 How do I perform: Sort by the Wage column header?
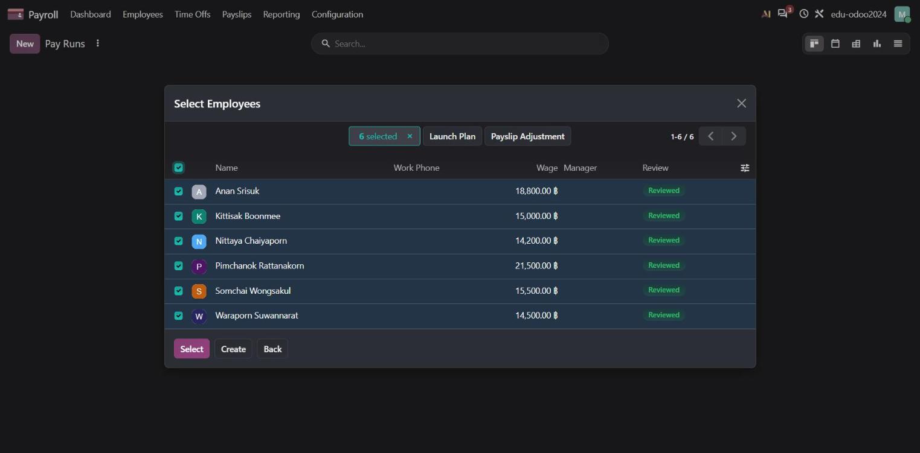[x=547, y=168]
